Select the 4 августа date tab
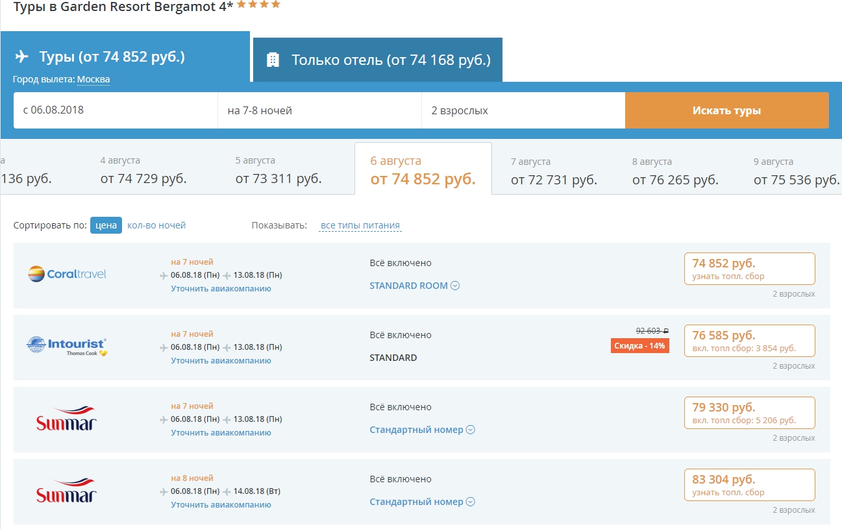The image size is (842, 529). [x=143, y=170]
